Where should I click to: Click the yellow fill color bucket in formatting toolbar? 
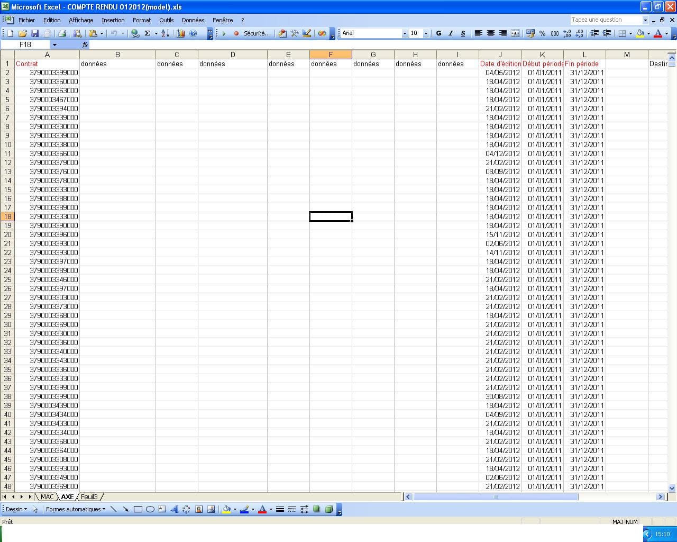pos(640,33)
